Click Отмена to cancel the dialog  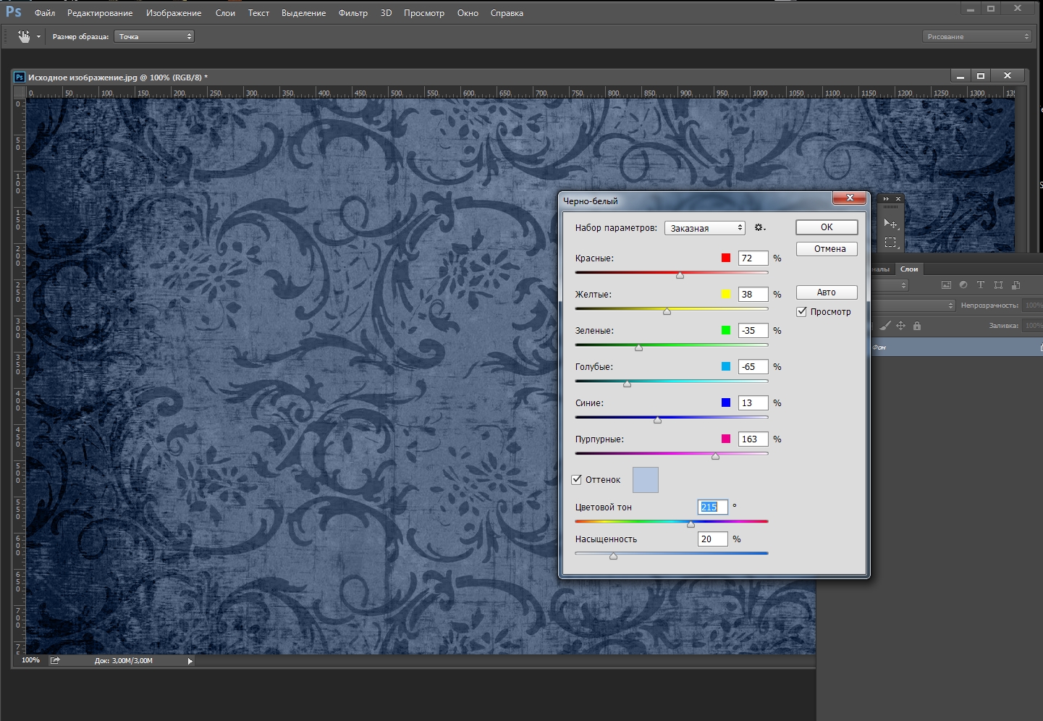pos(827,249)
